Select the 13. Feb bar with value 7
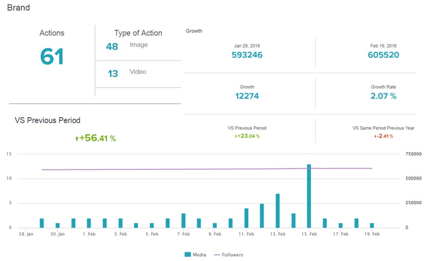 pos(277,211)
